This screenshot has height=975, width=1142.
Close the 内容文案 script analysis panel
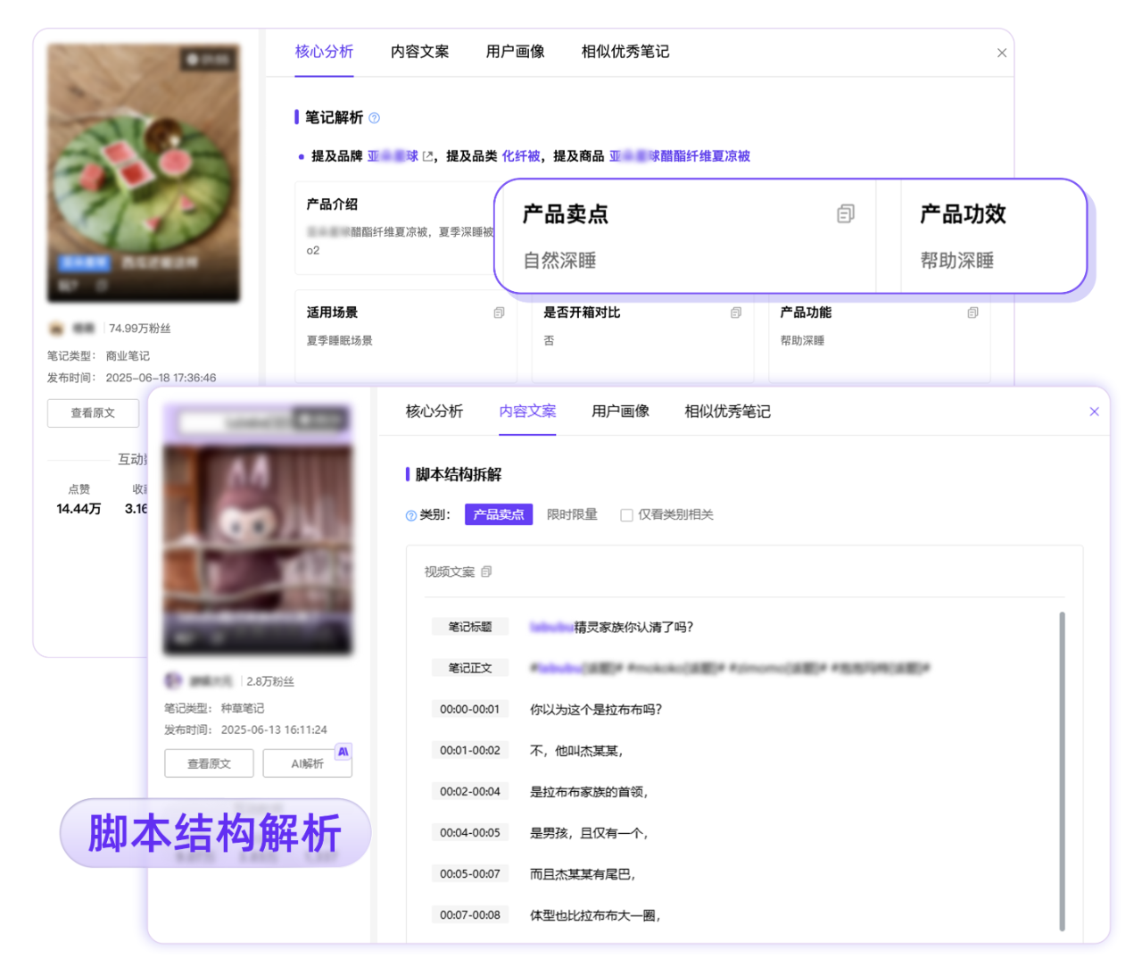coord(1094,412)
